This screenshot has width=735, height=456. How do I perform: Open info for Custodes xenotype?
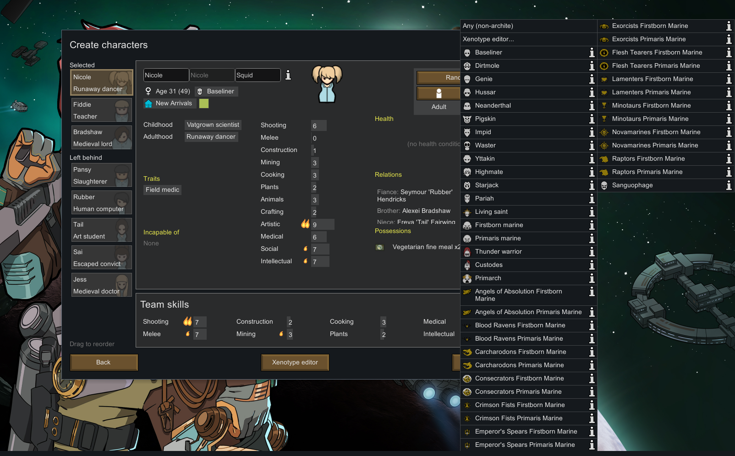point(592,265)
